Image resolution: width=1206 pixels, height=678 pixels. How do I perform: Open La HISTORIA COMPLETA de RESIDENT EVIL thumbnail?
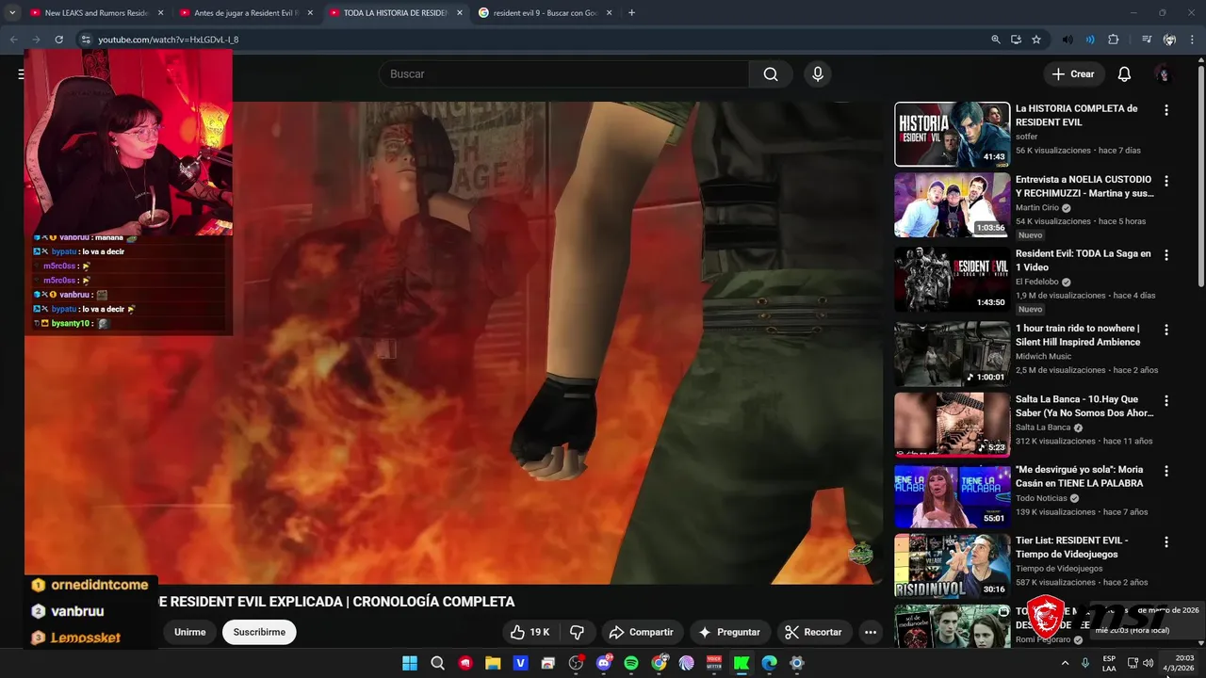tap(952, 134)
